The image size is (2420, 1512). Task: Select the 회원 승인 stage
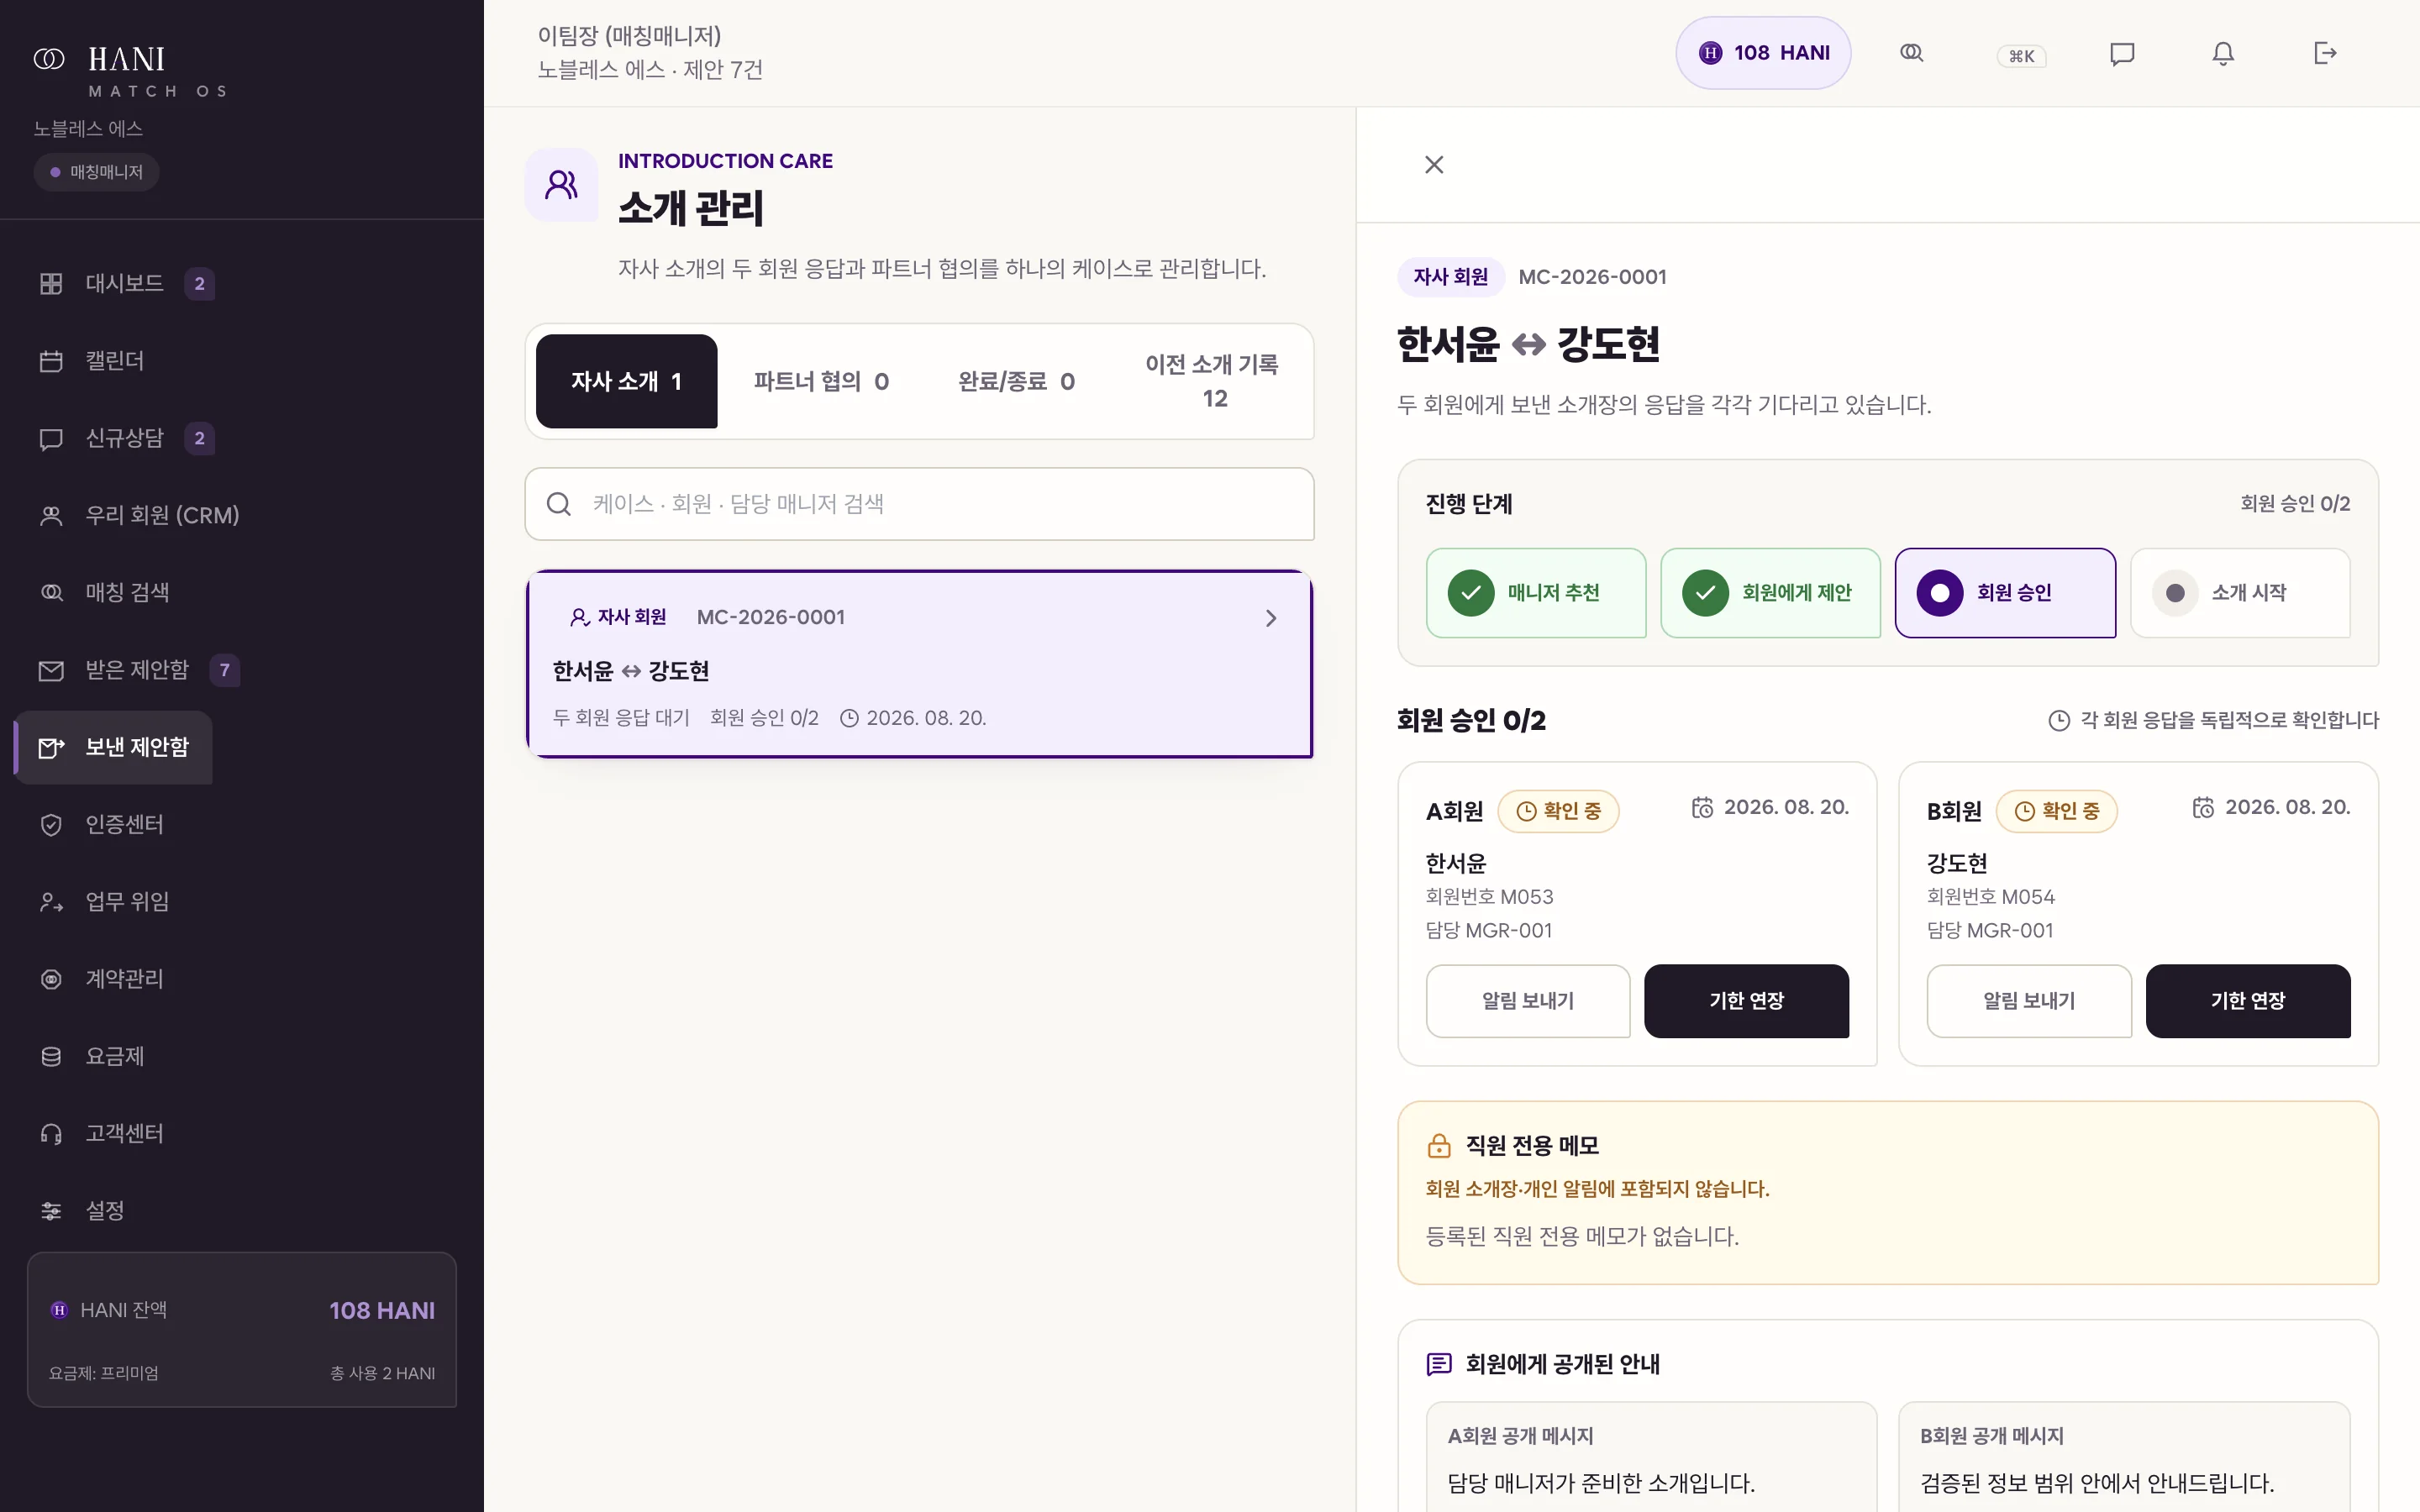tap(2005, 593)
